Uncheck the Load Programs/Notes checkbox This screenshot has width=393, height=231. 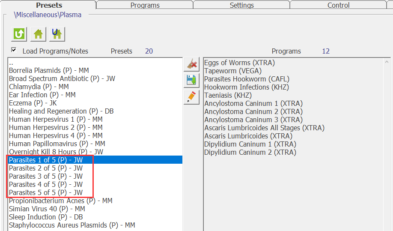pos(14,50)
